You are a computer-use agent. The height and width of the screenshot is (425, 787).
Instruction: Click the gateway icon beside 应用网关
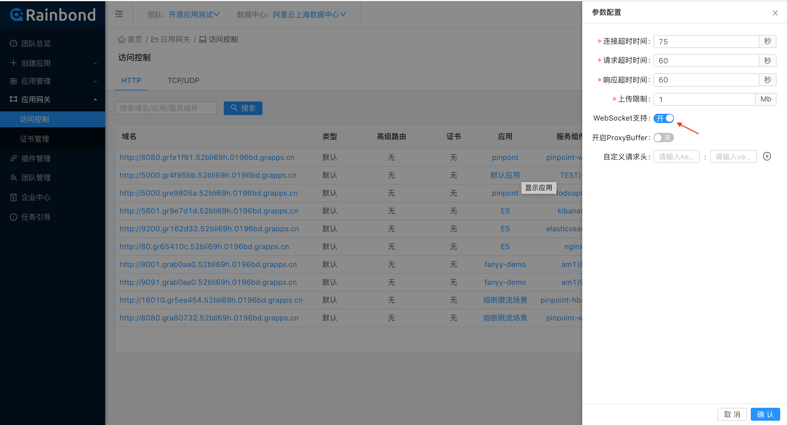tap(14, 99)
